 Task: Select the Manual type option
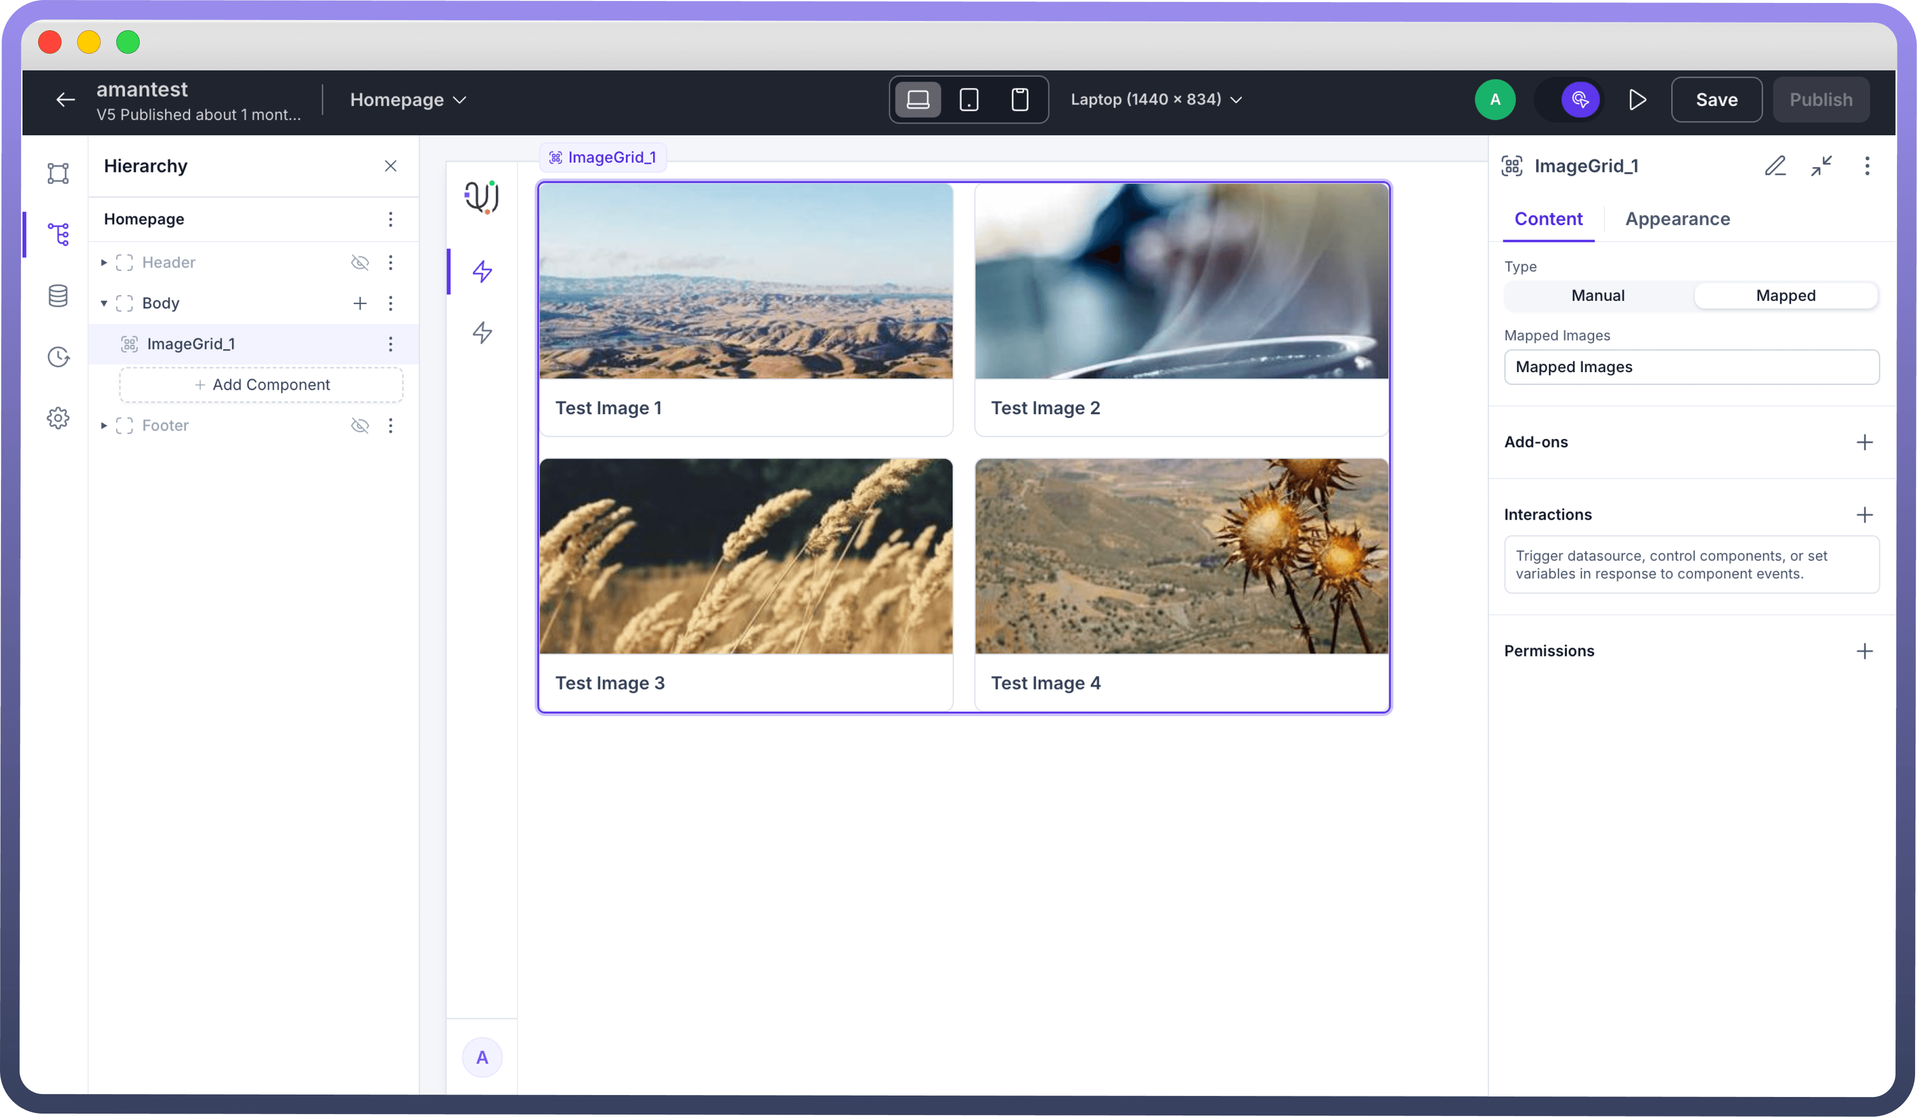tap(1597, 296)
